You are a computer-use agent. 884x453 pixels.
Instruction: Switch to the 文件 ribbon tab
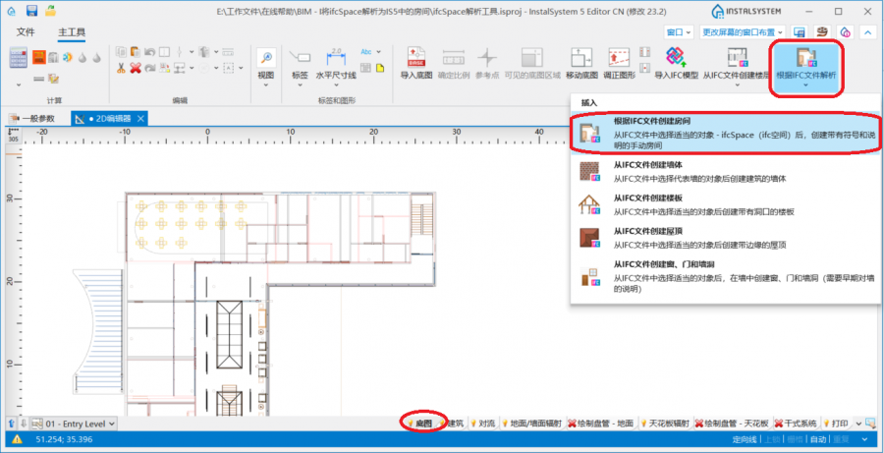tap(26, 32)
